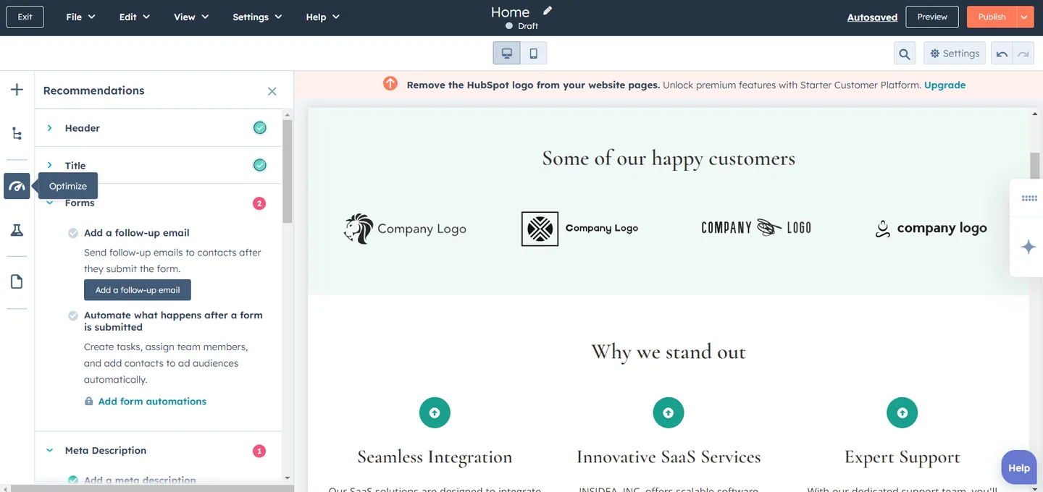
Task: Switch to mobile preview icon
Action: coord(534,54)
